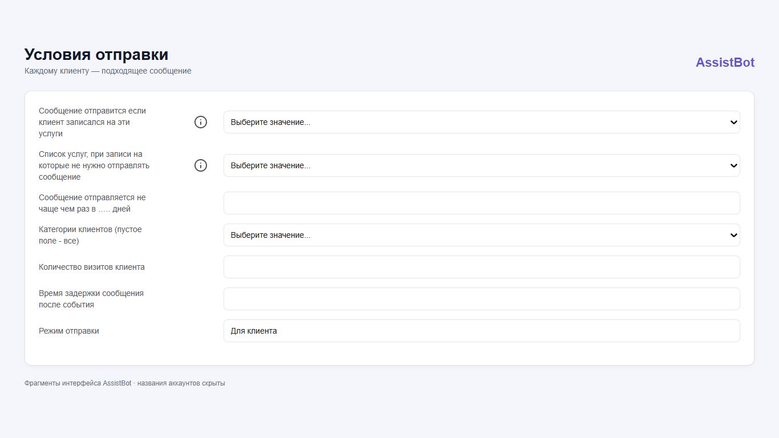Focus the message delay time field
The image size is (779, 438).
click(x=482, y=299)
